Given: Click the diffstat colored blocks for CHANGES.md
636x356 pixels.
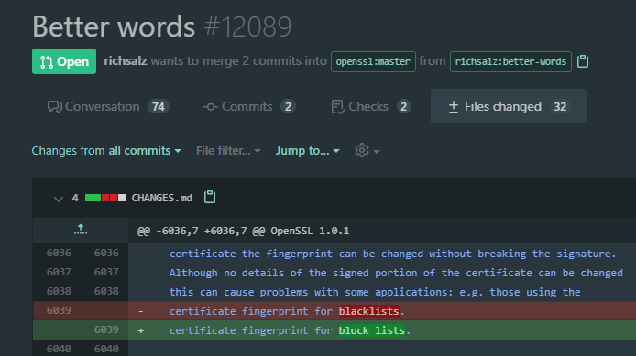Looking at the screenshot, I should click(x=105, y=198).
